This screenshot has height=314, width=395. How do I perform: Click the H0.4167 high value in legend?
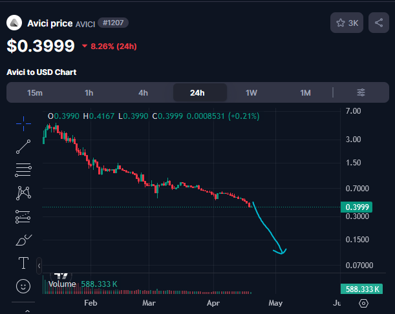(x=98, y=116)
